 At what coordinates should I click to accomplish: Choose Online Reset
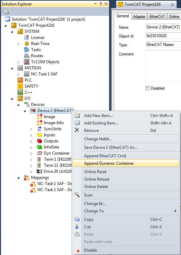[126, 172]
